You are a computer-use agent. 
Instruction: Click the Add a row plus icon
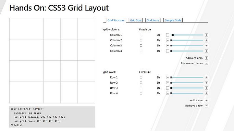[x=206, y=100]
